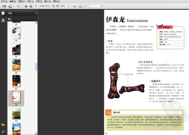189x135 pixels.
Task: Select the thumbnail below page 39
Action: 16,129
